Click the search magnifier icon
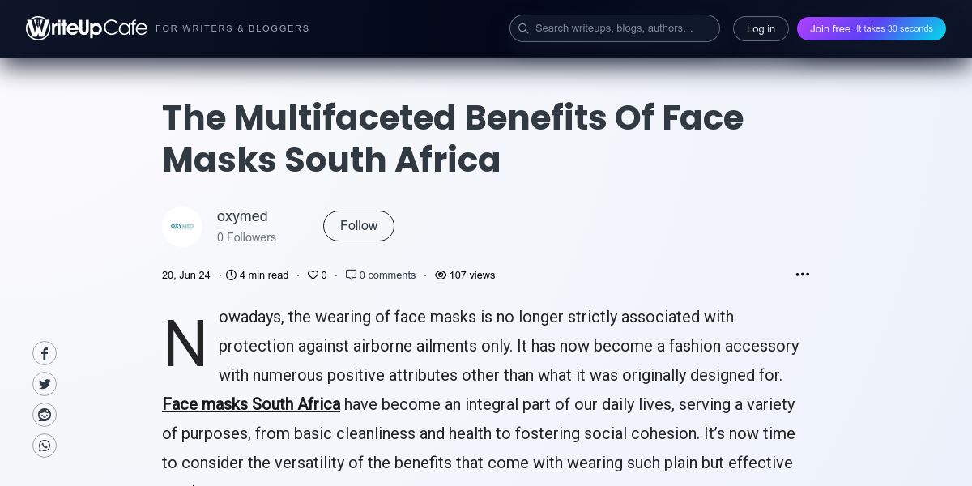Viewport: 972px width, 486px height. [523, 28]
